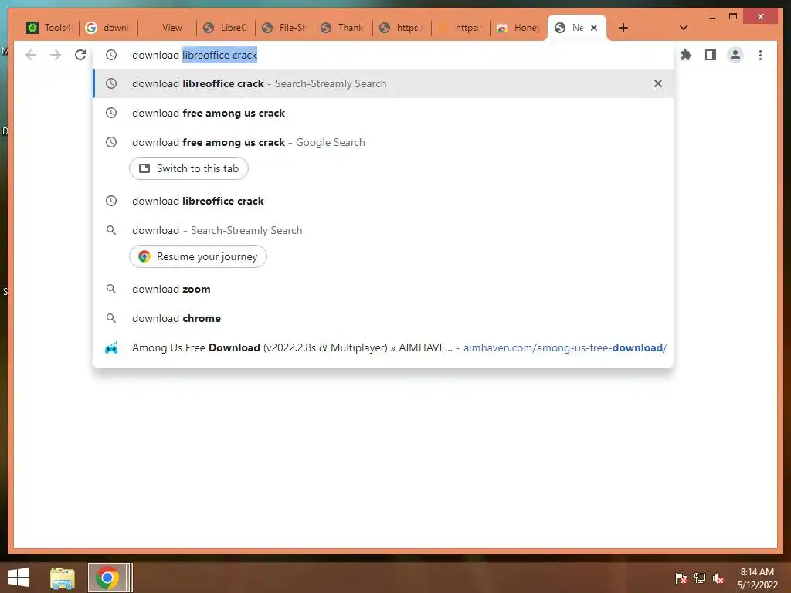Image resolution: width=791 pixels, height=593 pixels.
Task: Select 'download libreoffice crack - Search-Streamly Search' suggestion
Action: 383,83
